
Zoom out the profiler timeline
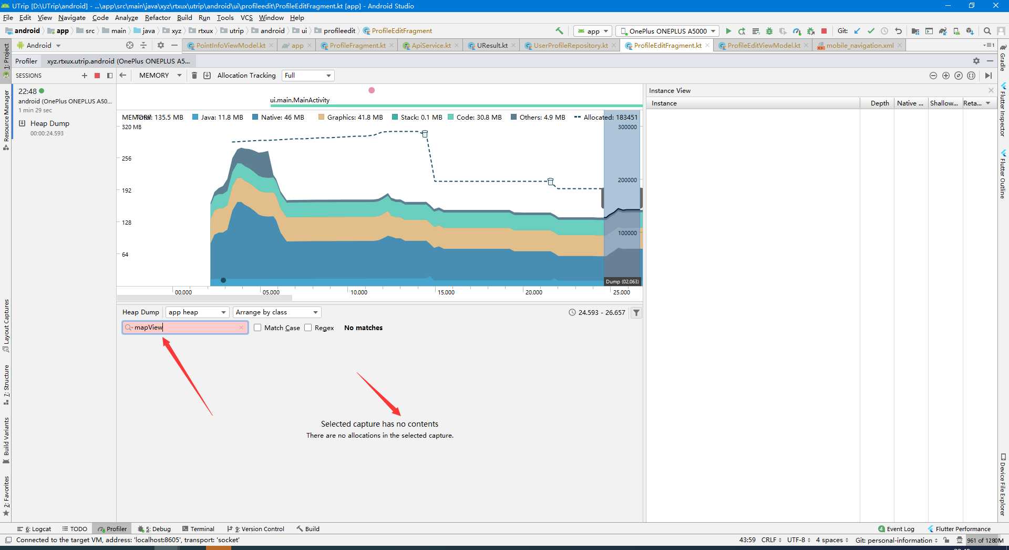tap(933, 76)
